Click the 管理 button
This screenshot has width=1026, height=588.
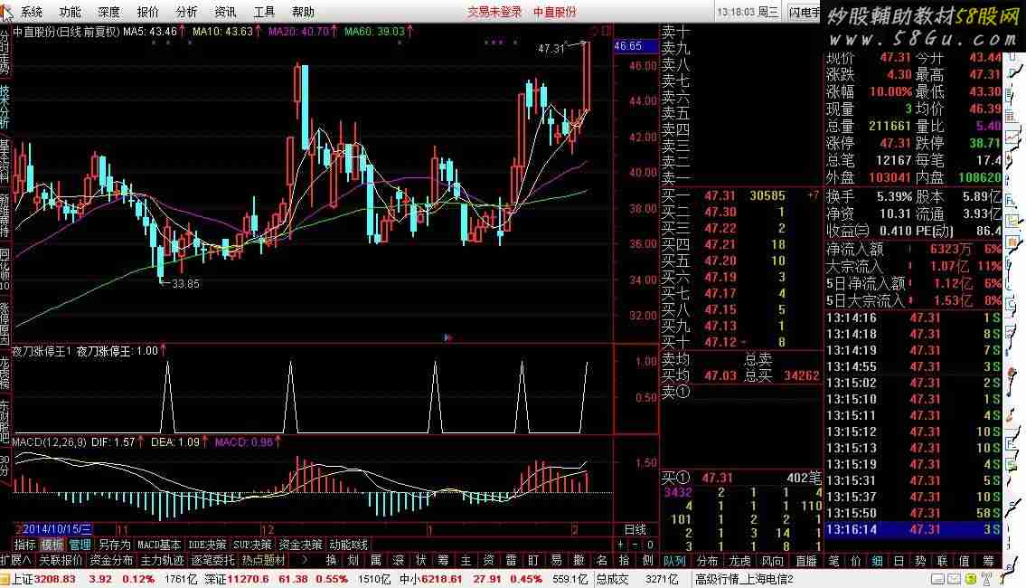80,545
